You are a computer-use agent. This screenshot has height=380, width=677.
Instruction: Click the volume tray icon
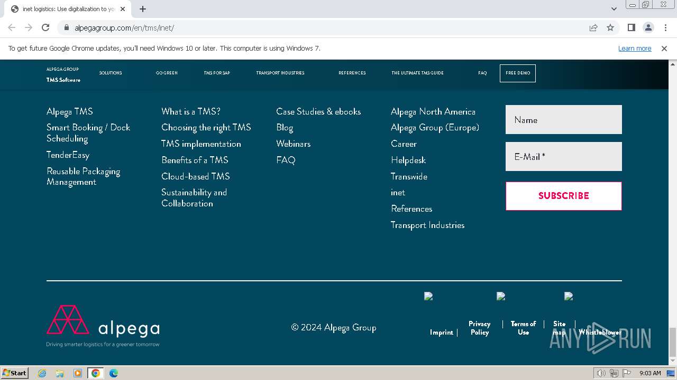pyautogui.click(x=601, y=373)
